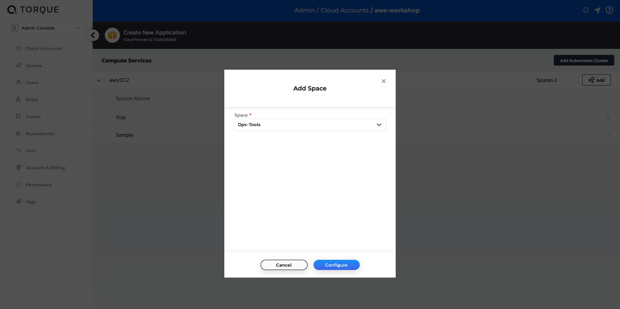This screenshot has height=309, width=620.
Task: Close the Add Space dialog
Action: [384, 81]
